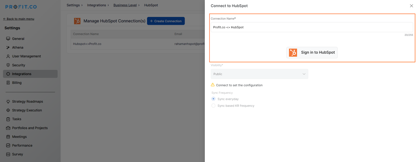Click the Connection Name column header
This screenshot has height=162, width=419.
coord(86,34)
